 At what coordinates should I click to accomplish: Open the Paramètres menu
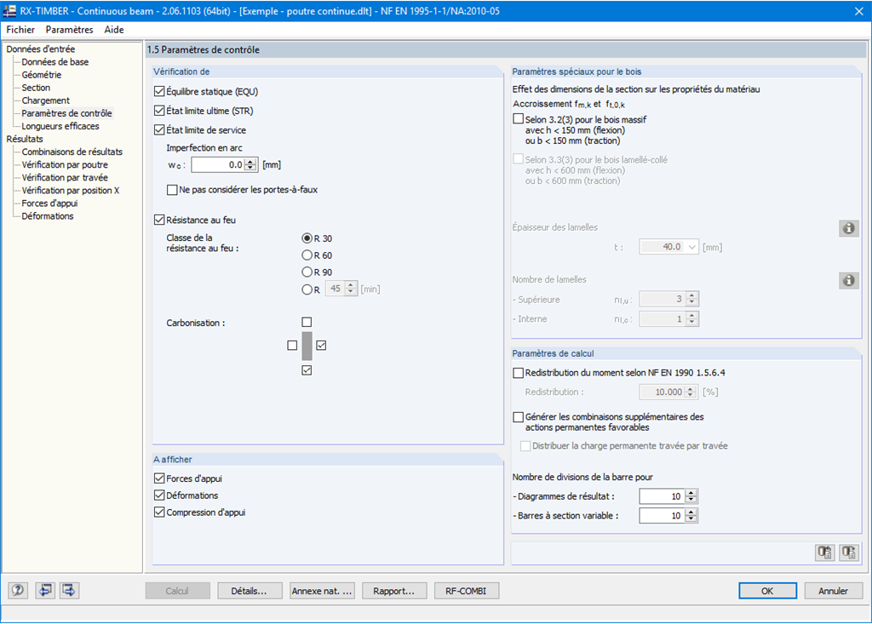click(69, 29)
